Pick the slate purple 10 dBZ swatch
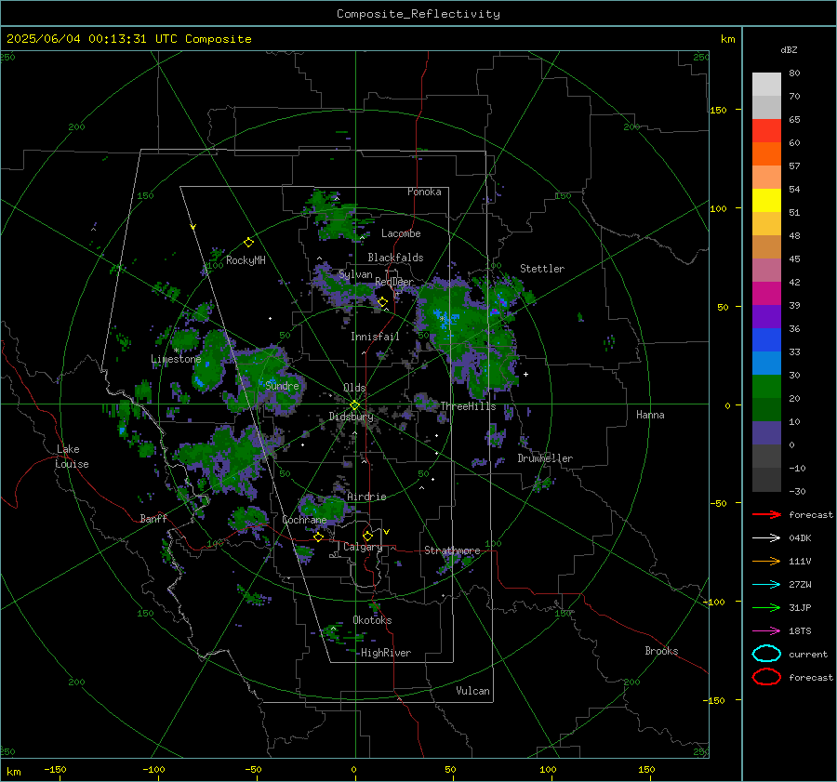 point(766,433)
